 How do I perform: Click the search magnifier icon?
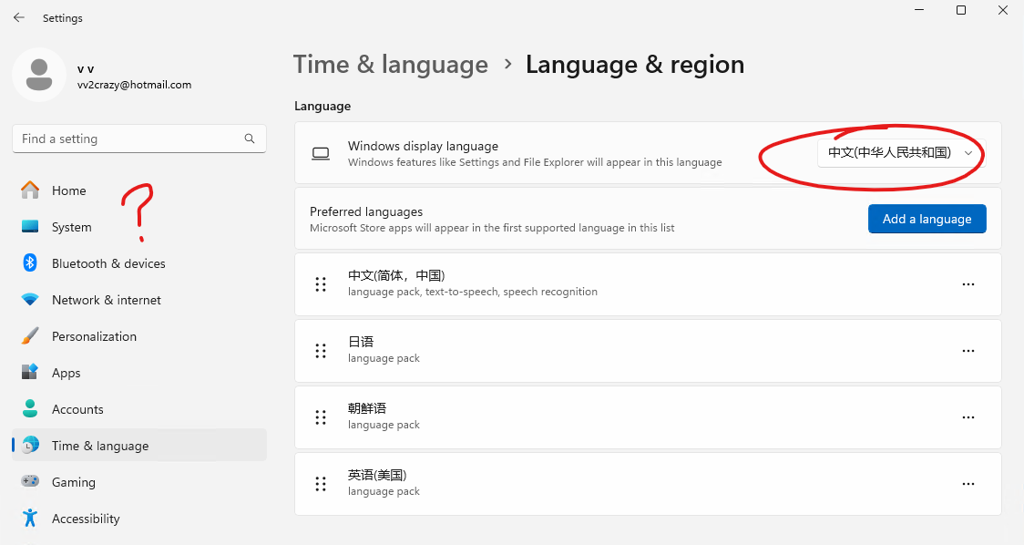click(x=250, y=139)
